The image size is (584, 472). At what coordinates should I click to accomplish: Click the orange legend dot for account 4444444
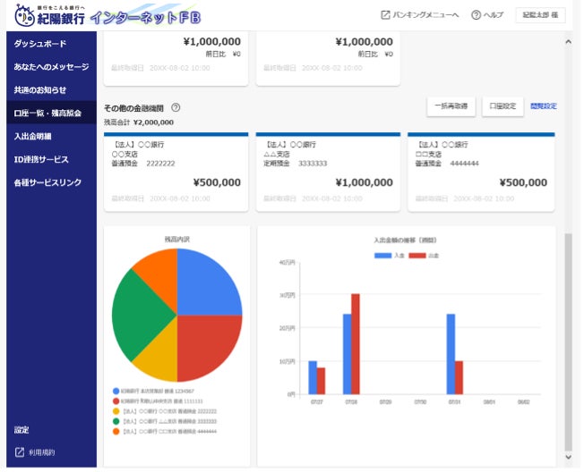click(116, 431)
